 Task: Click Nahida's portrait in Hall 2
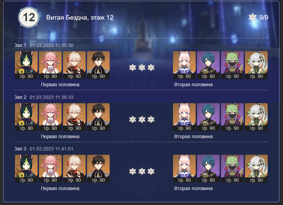(256, 117)
